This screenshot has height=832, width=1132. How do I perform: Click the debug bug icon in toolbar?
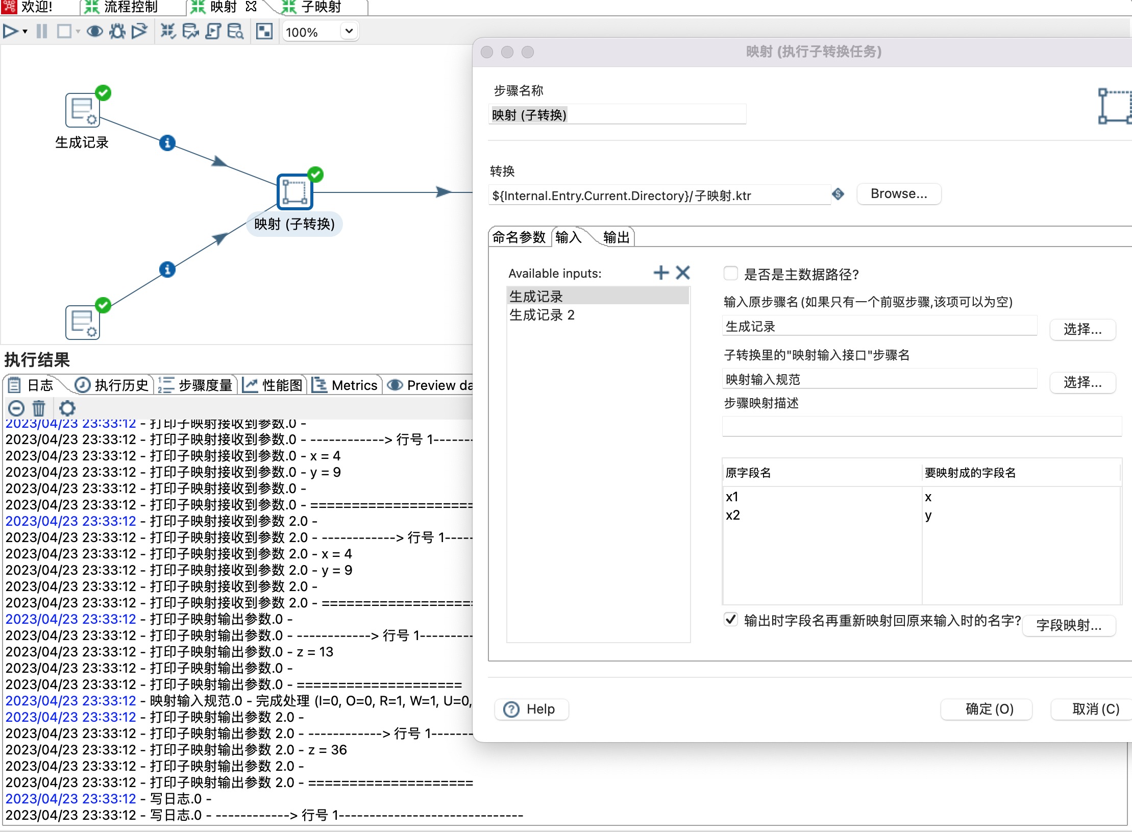[117, 32]
